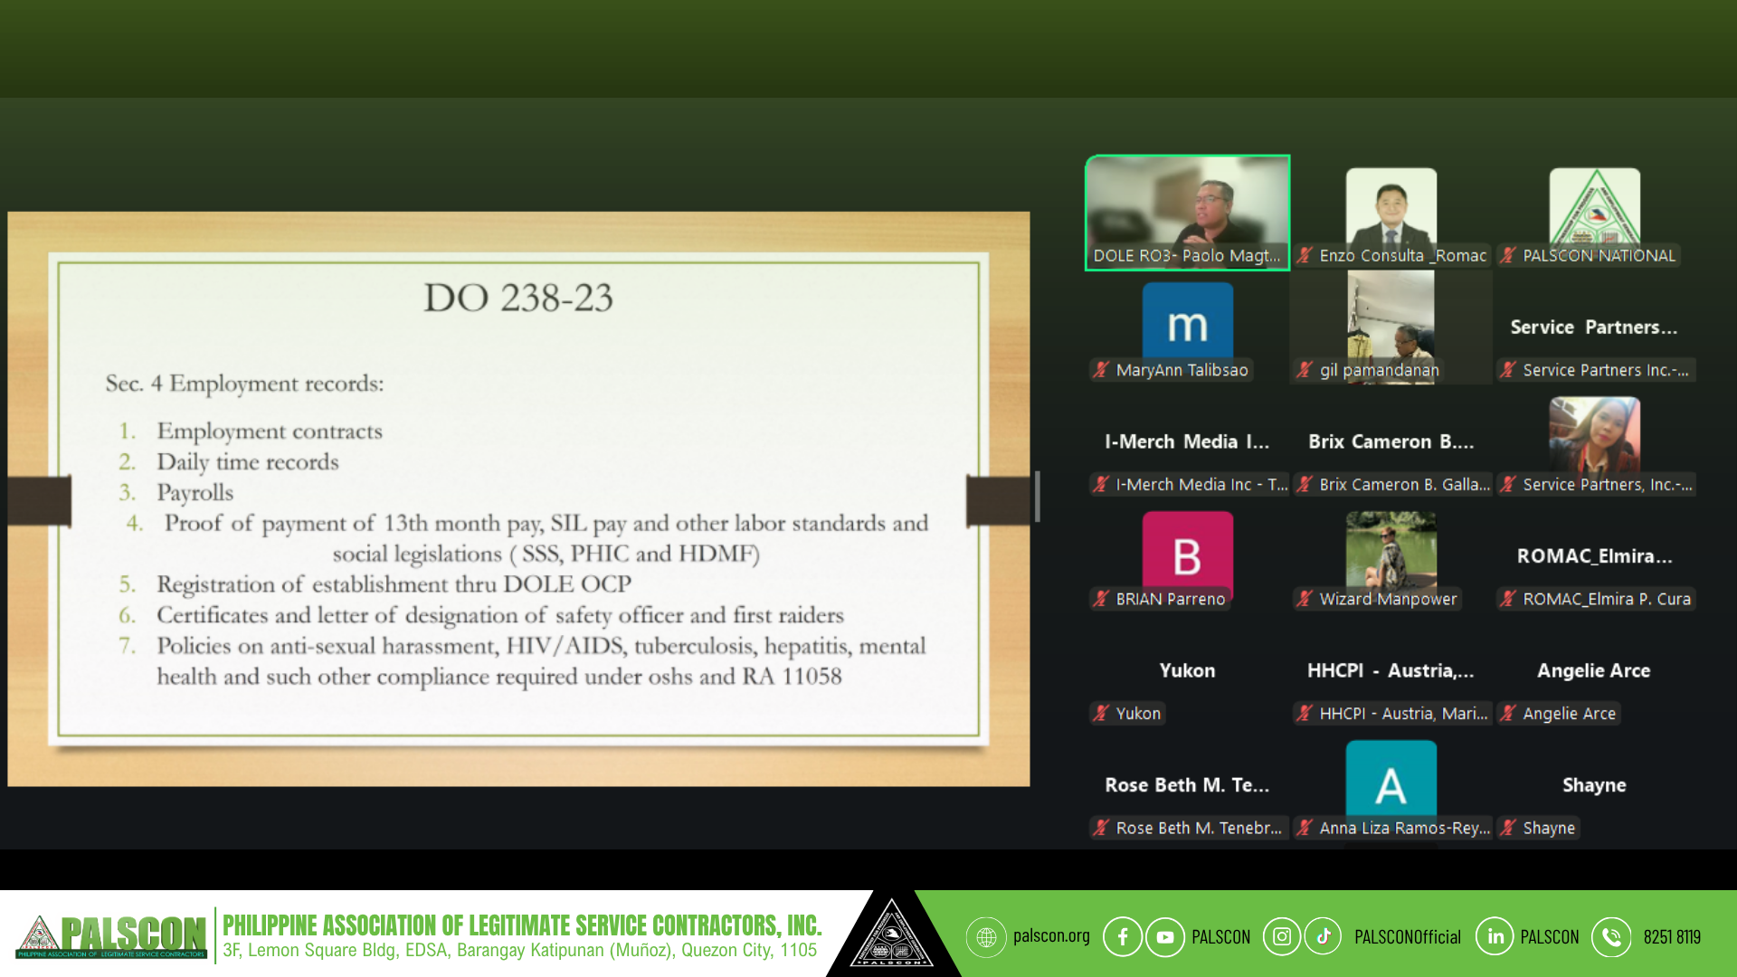Click the black triangular PALSCON seal
The width and height of the screenshot is (1737, 977).
(892, 934)
